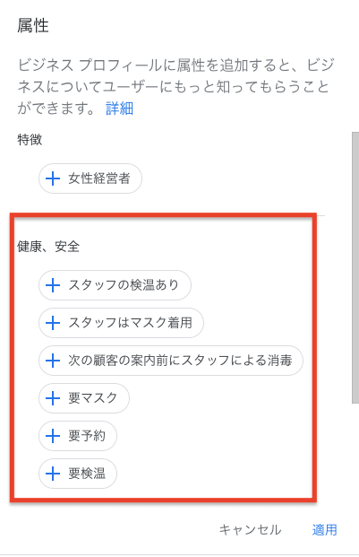Click the plus icon on the 消毒 chip

[x=53, y=361]
